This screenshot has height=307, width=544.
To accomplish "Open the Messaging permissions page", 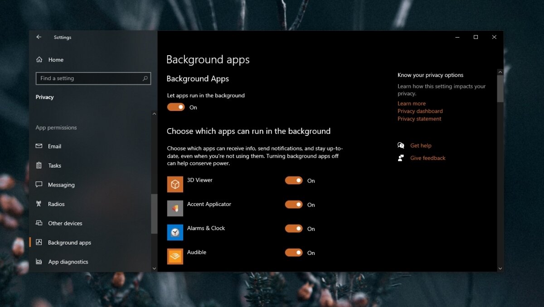I will pos(61,185).
